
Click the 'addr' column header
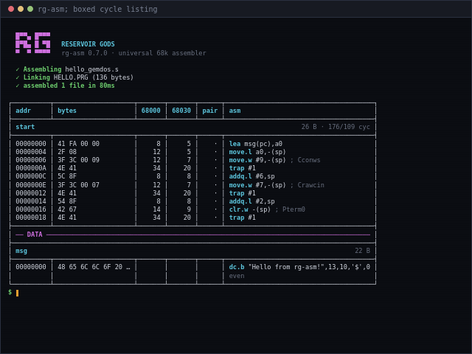(23, 111)
